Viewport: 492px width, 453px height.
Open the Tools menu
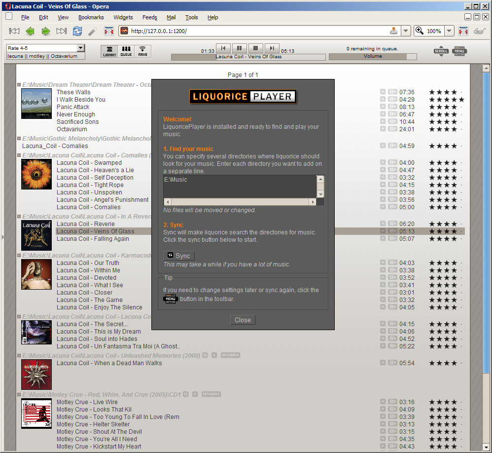tap(191, 17)
